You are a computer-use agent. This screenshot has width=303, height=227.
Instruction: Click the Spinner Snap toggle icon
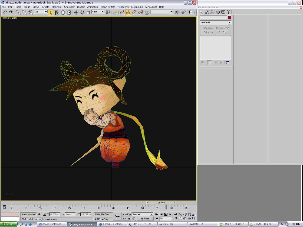(141, 12)
